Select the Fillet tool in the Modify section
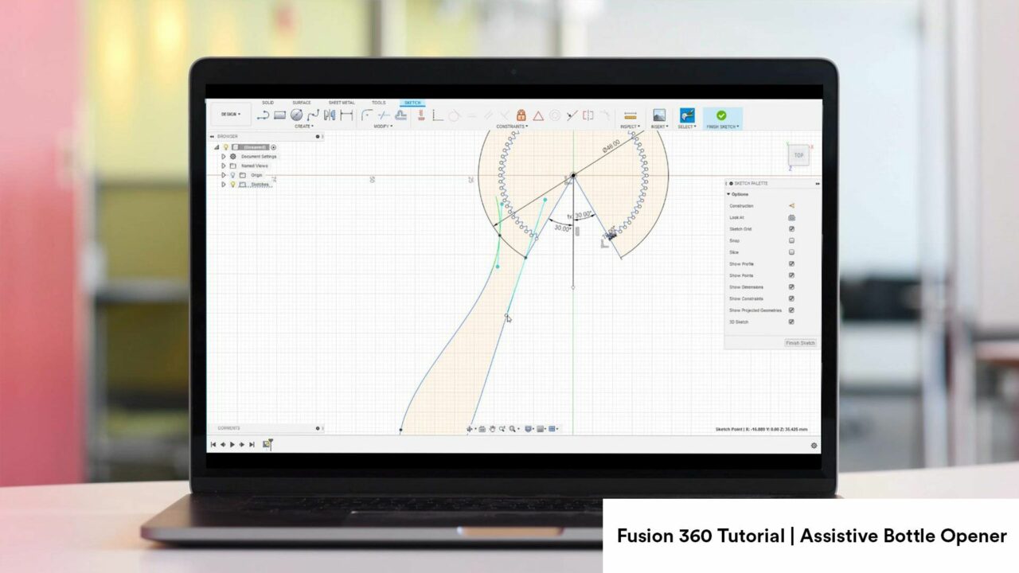The image size is (1019, 573). (367, 115)
